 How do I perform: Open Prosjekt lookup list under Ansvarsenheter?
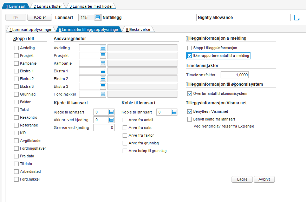pyautogui.click(x=103, y=56)
